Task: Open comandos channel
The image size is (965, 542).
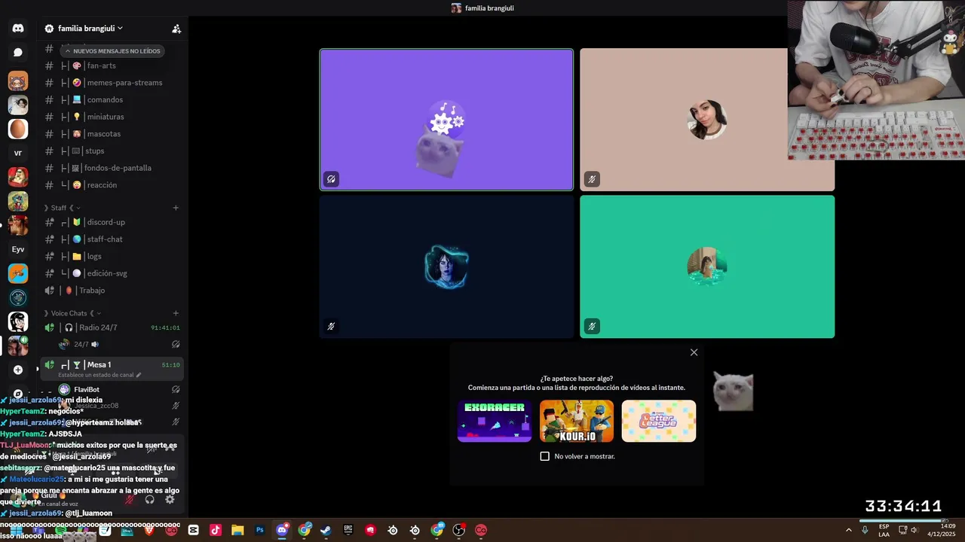Action: coord(112,100)
